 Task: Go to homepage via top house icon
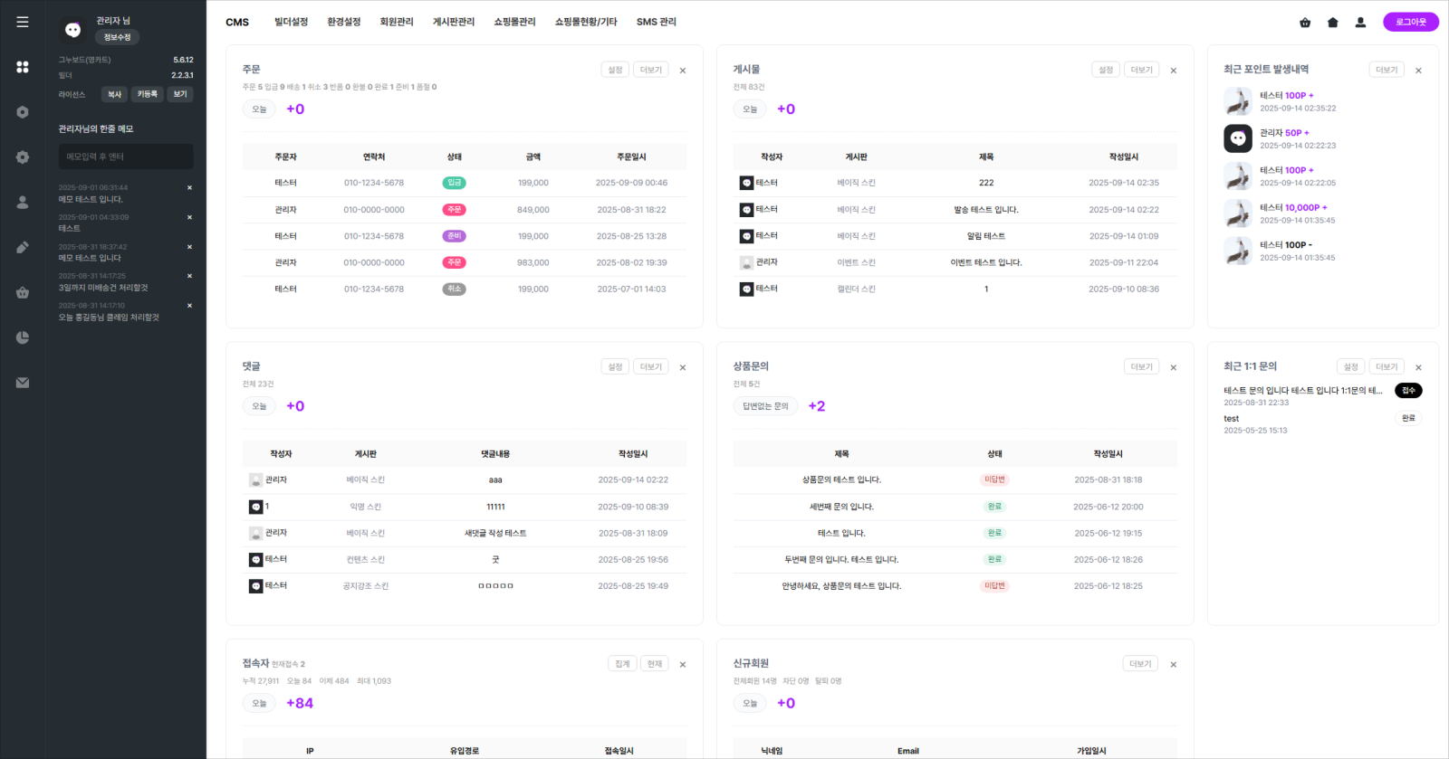click(1332, 23)
